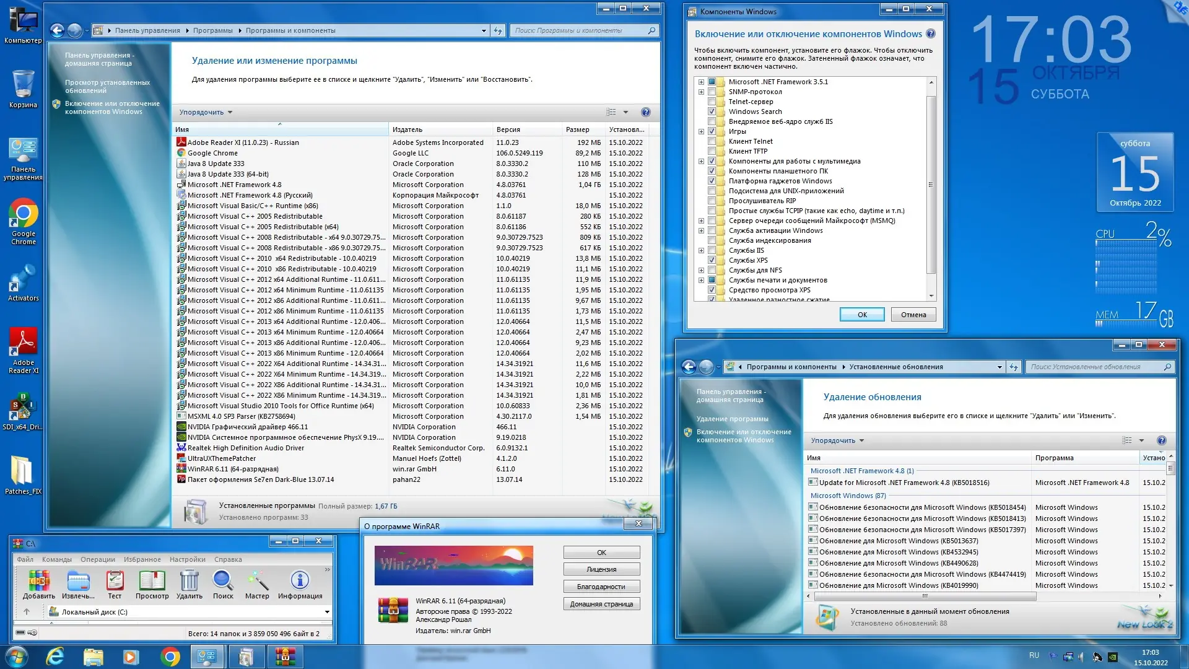Click the Отмена button in Windows Components
1189x669 pixels.
[x=913, y=315]
